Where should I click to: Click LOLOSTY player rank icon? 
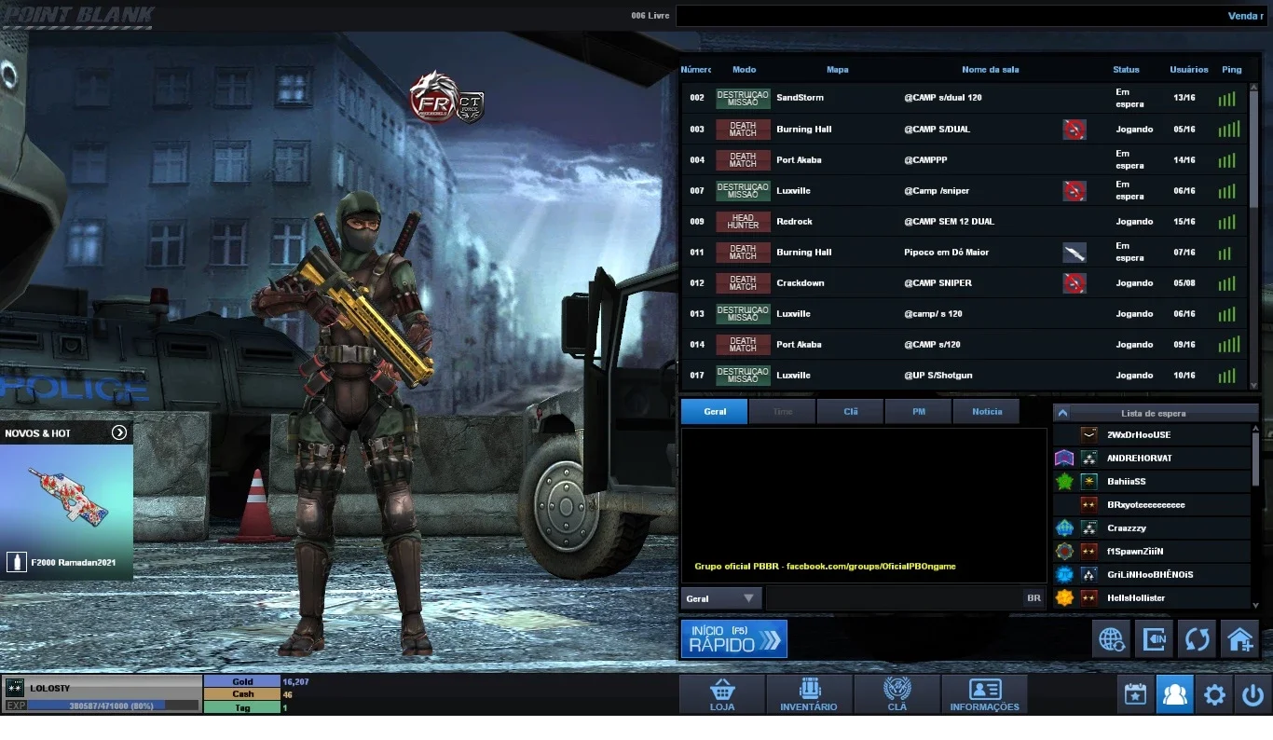coord(15,688)
